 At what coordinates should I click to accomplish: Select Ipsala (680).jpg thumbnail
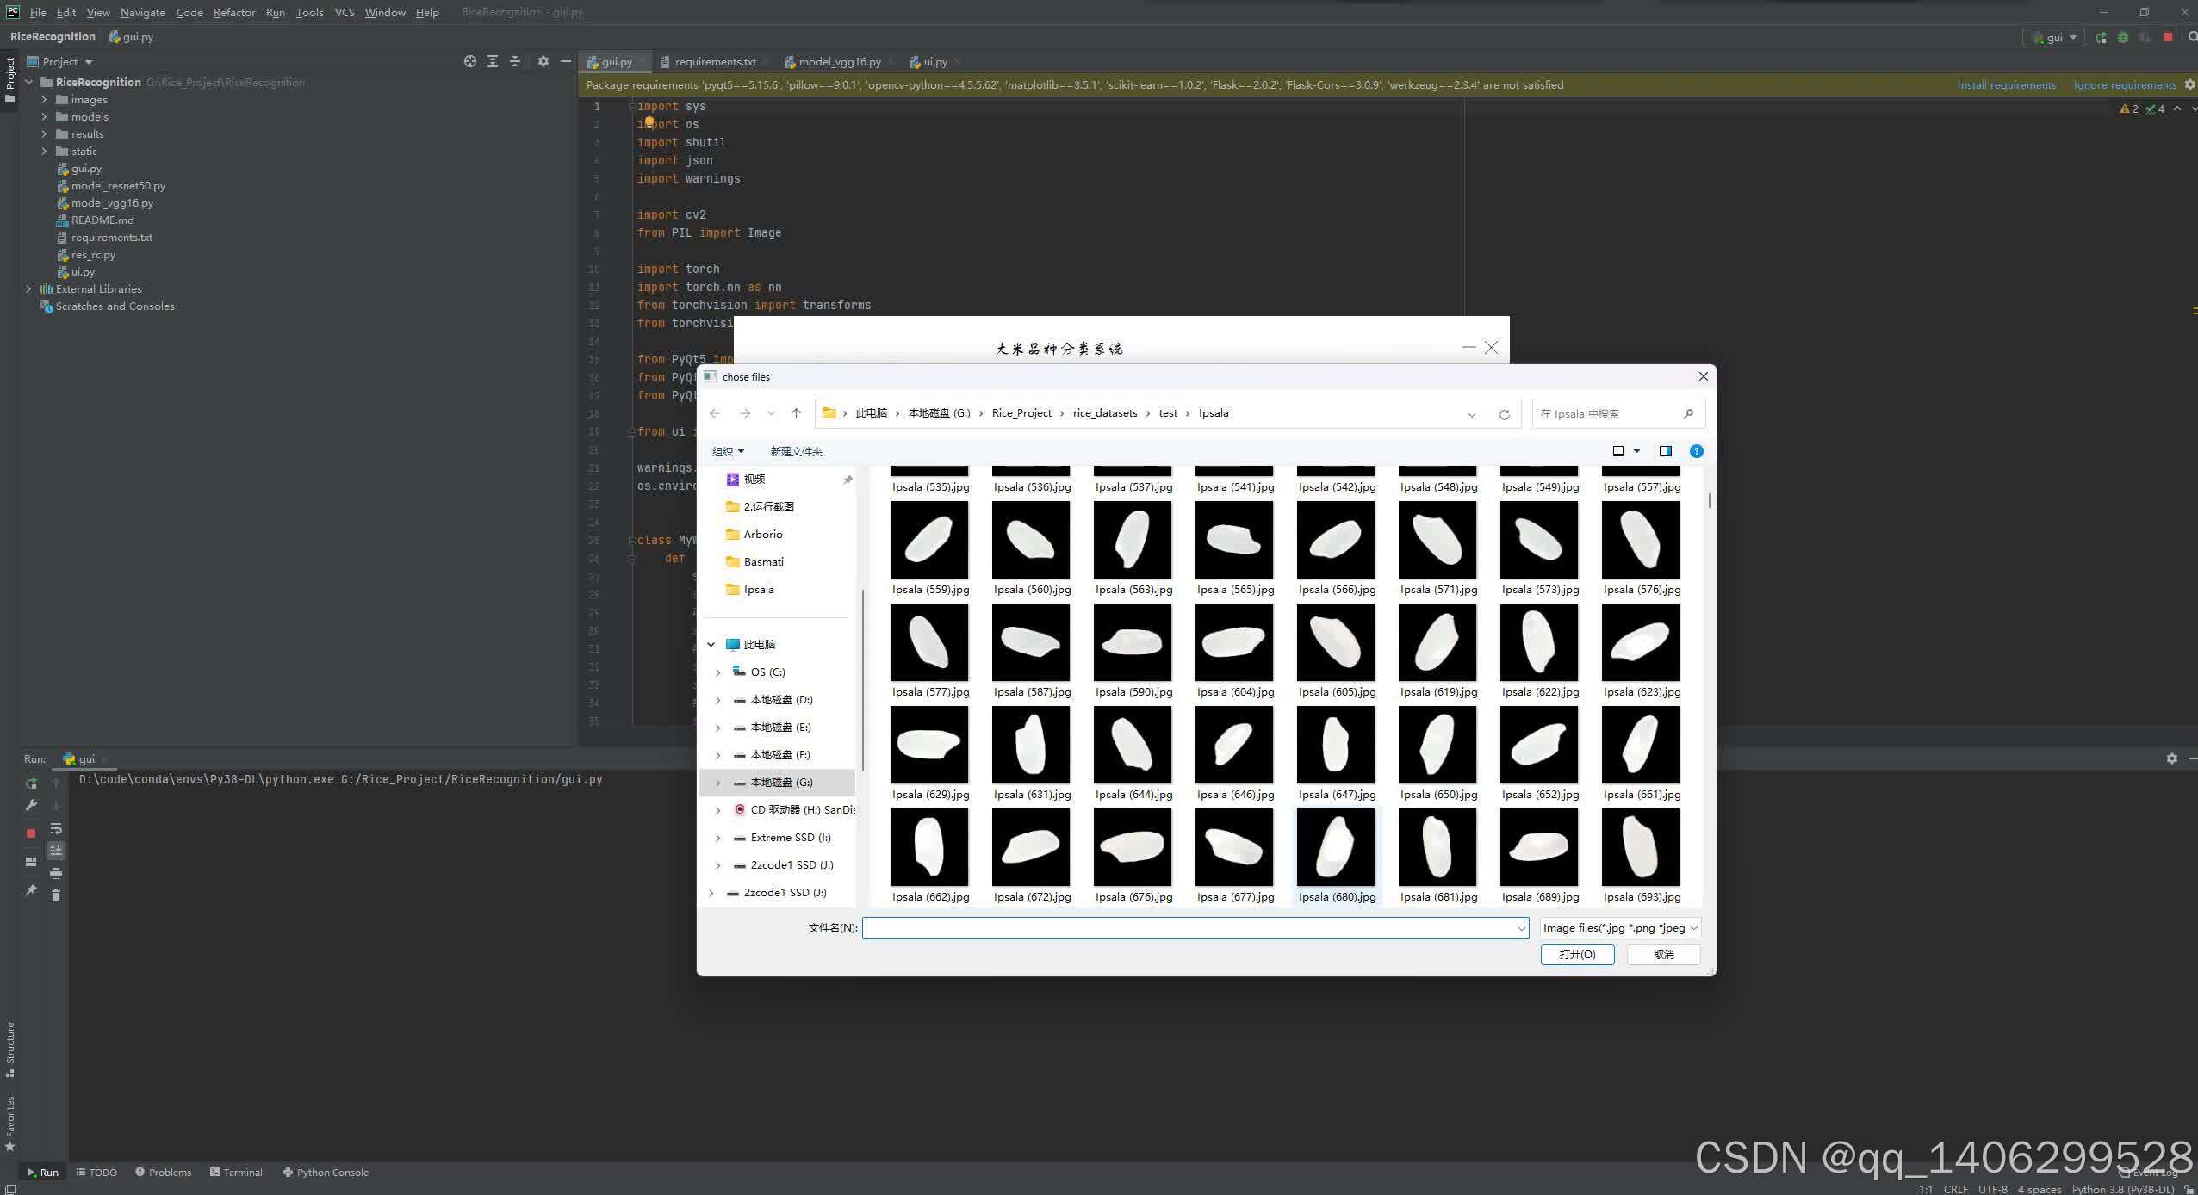(1335, 848)
